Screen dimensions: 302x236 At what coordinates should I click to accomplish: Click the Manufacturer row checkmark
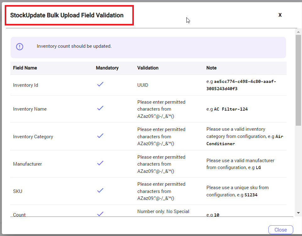click(100, 163)
